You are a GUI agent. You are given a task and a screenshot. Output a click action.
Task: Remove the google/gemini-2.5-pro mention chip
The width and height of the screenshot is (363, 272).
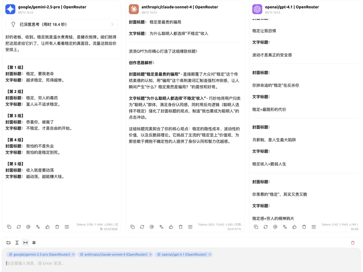pyautogui.click(x=73, y=254)
